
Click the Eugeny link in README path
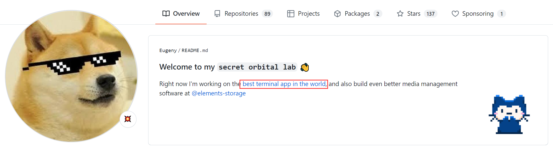[x=168, y=51]
